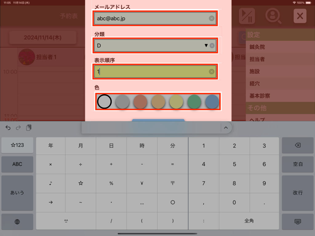Tap the keyboard undo arrow icon
Viewport: 315px width, 236px height.
[x=8, y=128]
